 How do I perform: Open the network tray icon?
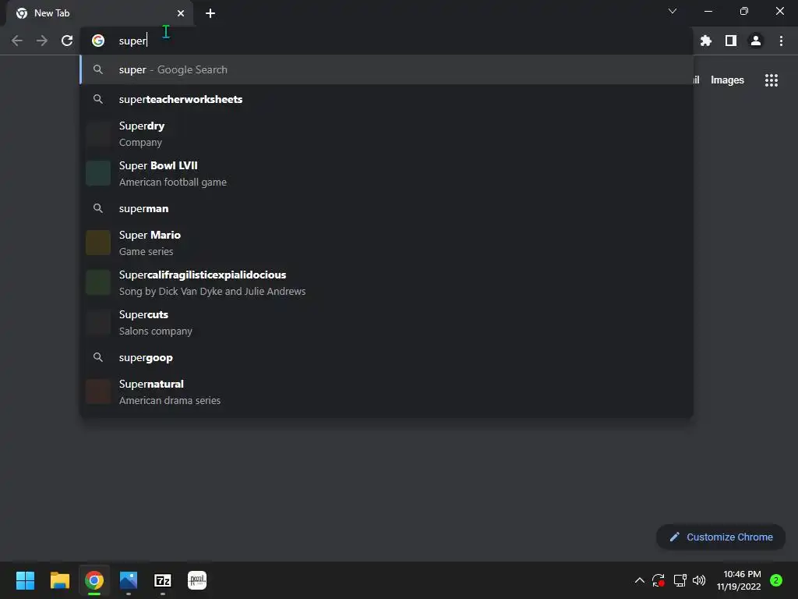coord(680,580)
